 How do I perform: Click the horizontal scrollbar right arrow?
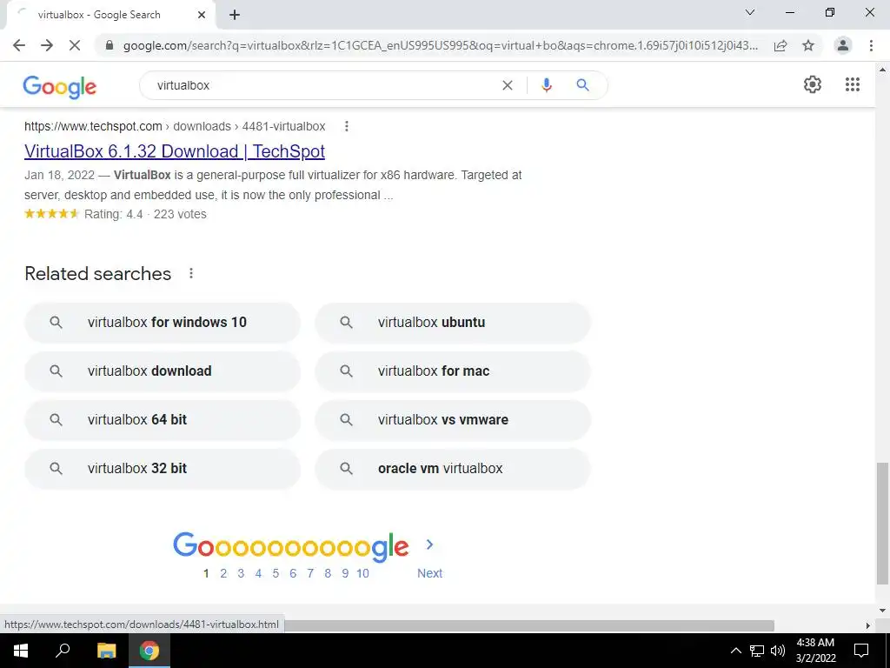pyautogui.click(x=868, y=625)
